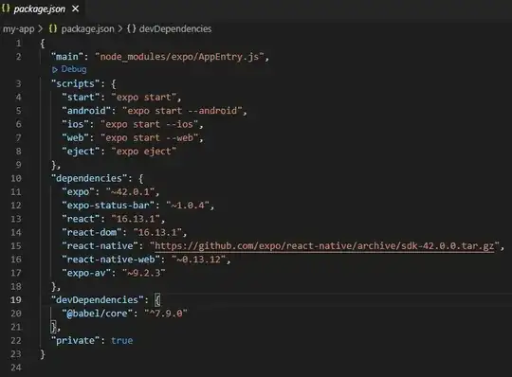512x377 pixels.
Task: Click the "~1.0.4" version value
Action: [x=188, y=206]
